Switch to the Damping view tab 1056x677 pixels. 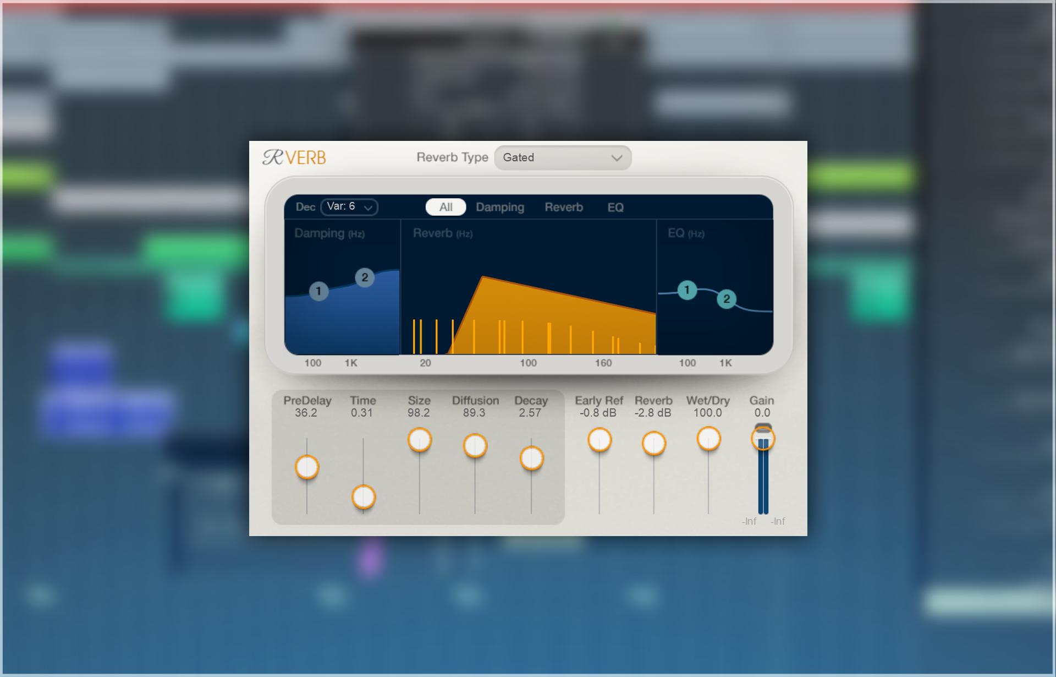tap(500, 208)
